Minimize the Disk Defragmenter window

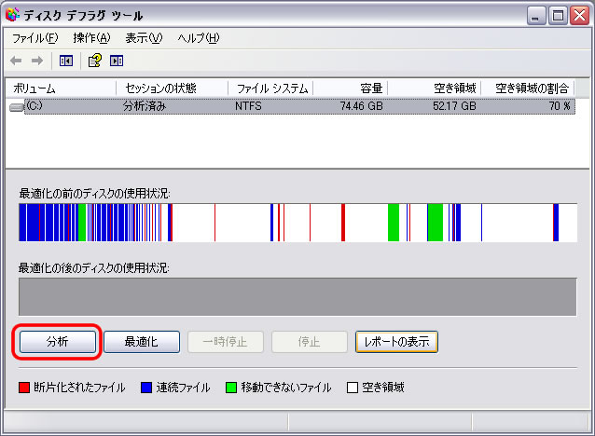[536, 16]
